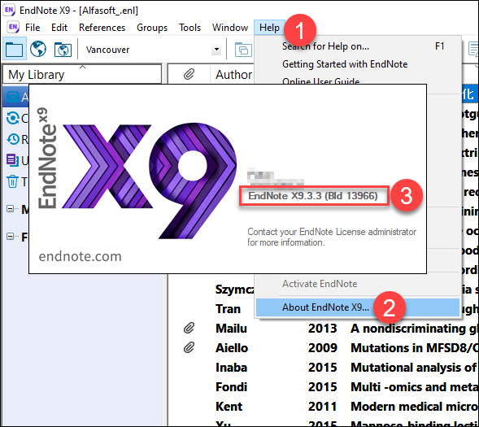This screenshot has width=479, height=427.
Task: Open the Trash group icon
Action: 12,181
